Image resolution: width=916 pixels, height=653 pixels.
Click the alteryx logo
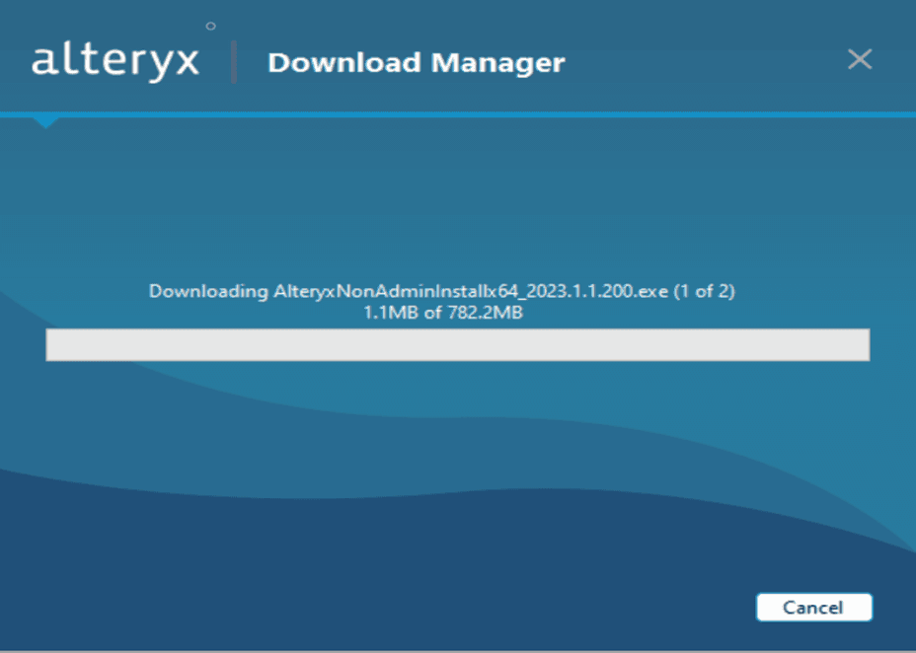pyautogui.click(x=115, y=61)
